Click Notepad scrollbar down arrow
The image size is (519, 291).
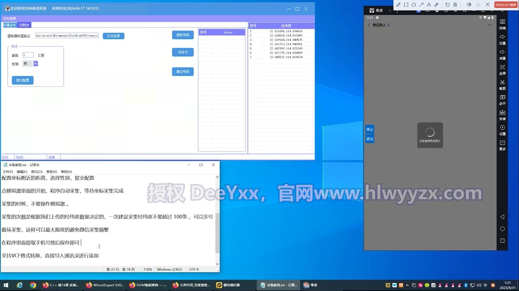point(217,264)
